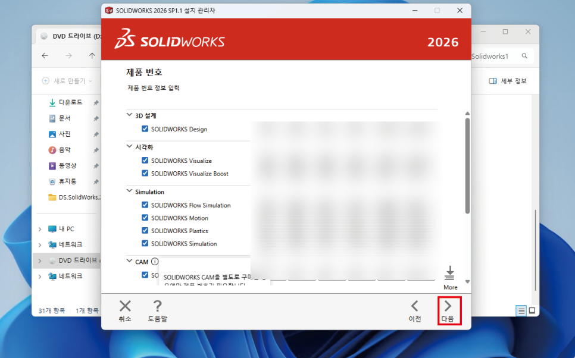Uncheck SOLIDWORKS Flow Simulation
Screen dimensions: 575x358
(145, 205)
